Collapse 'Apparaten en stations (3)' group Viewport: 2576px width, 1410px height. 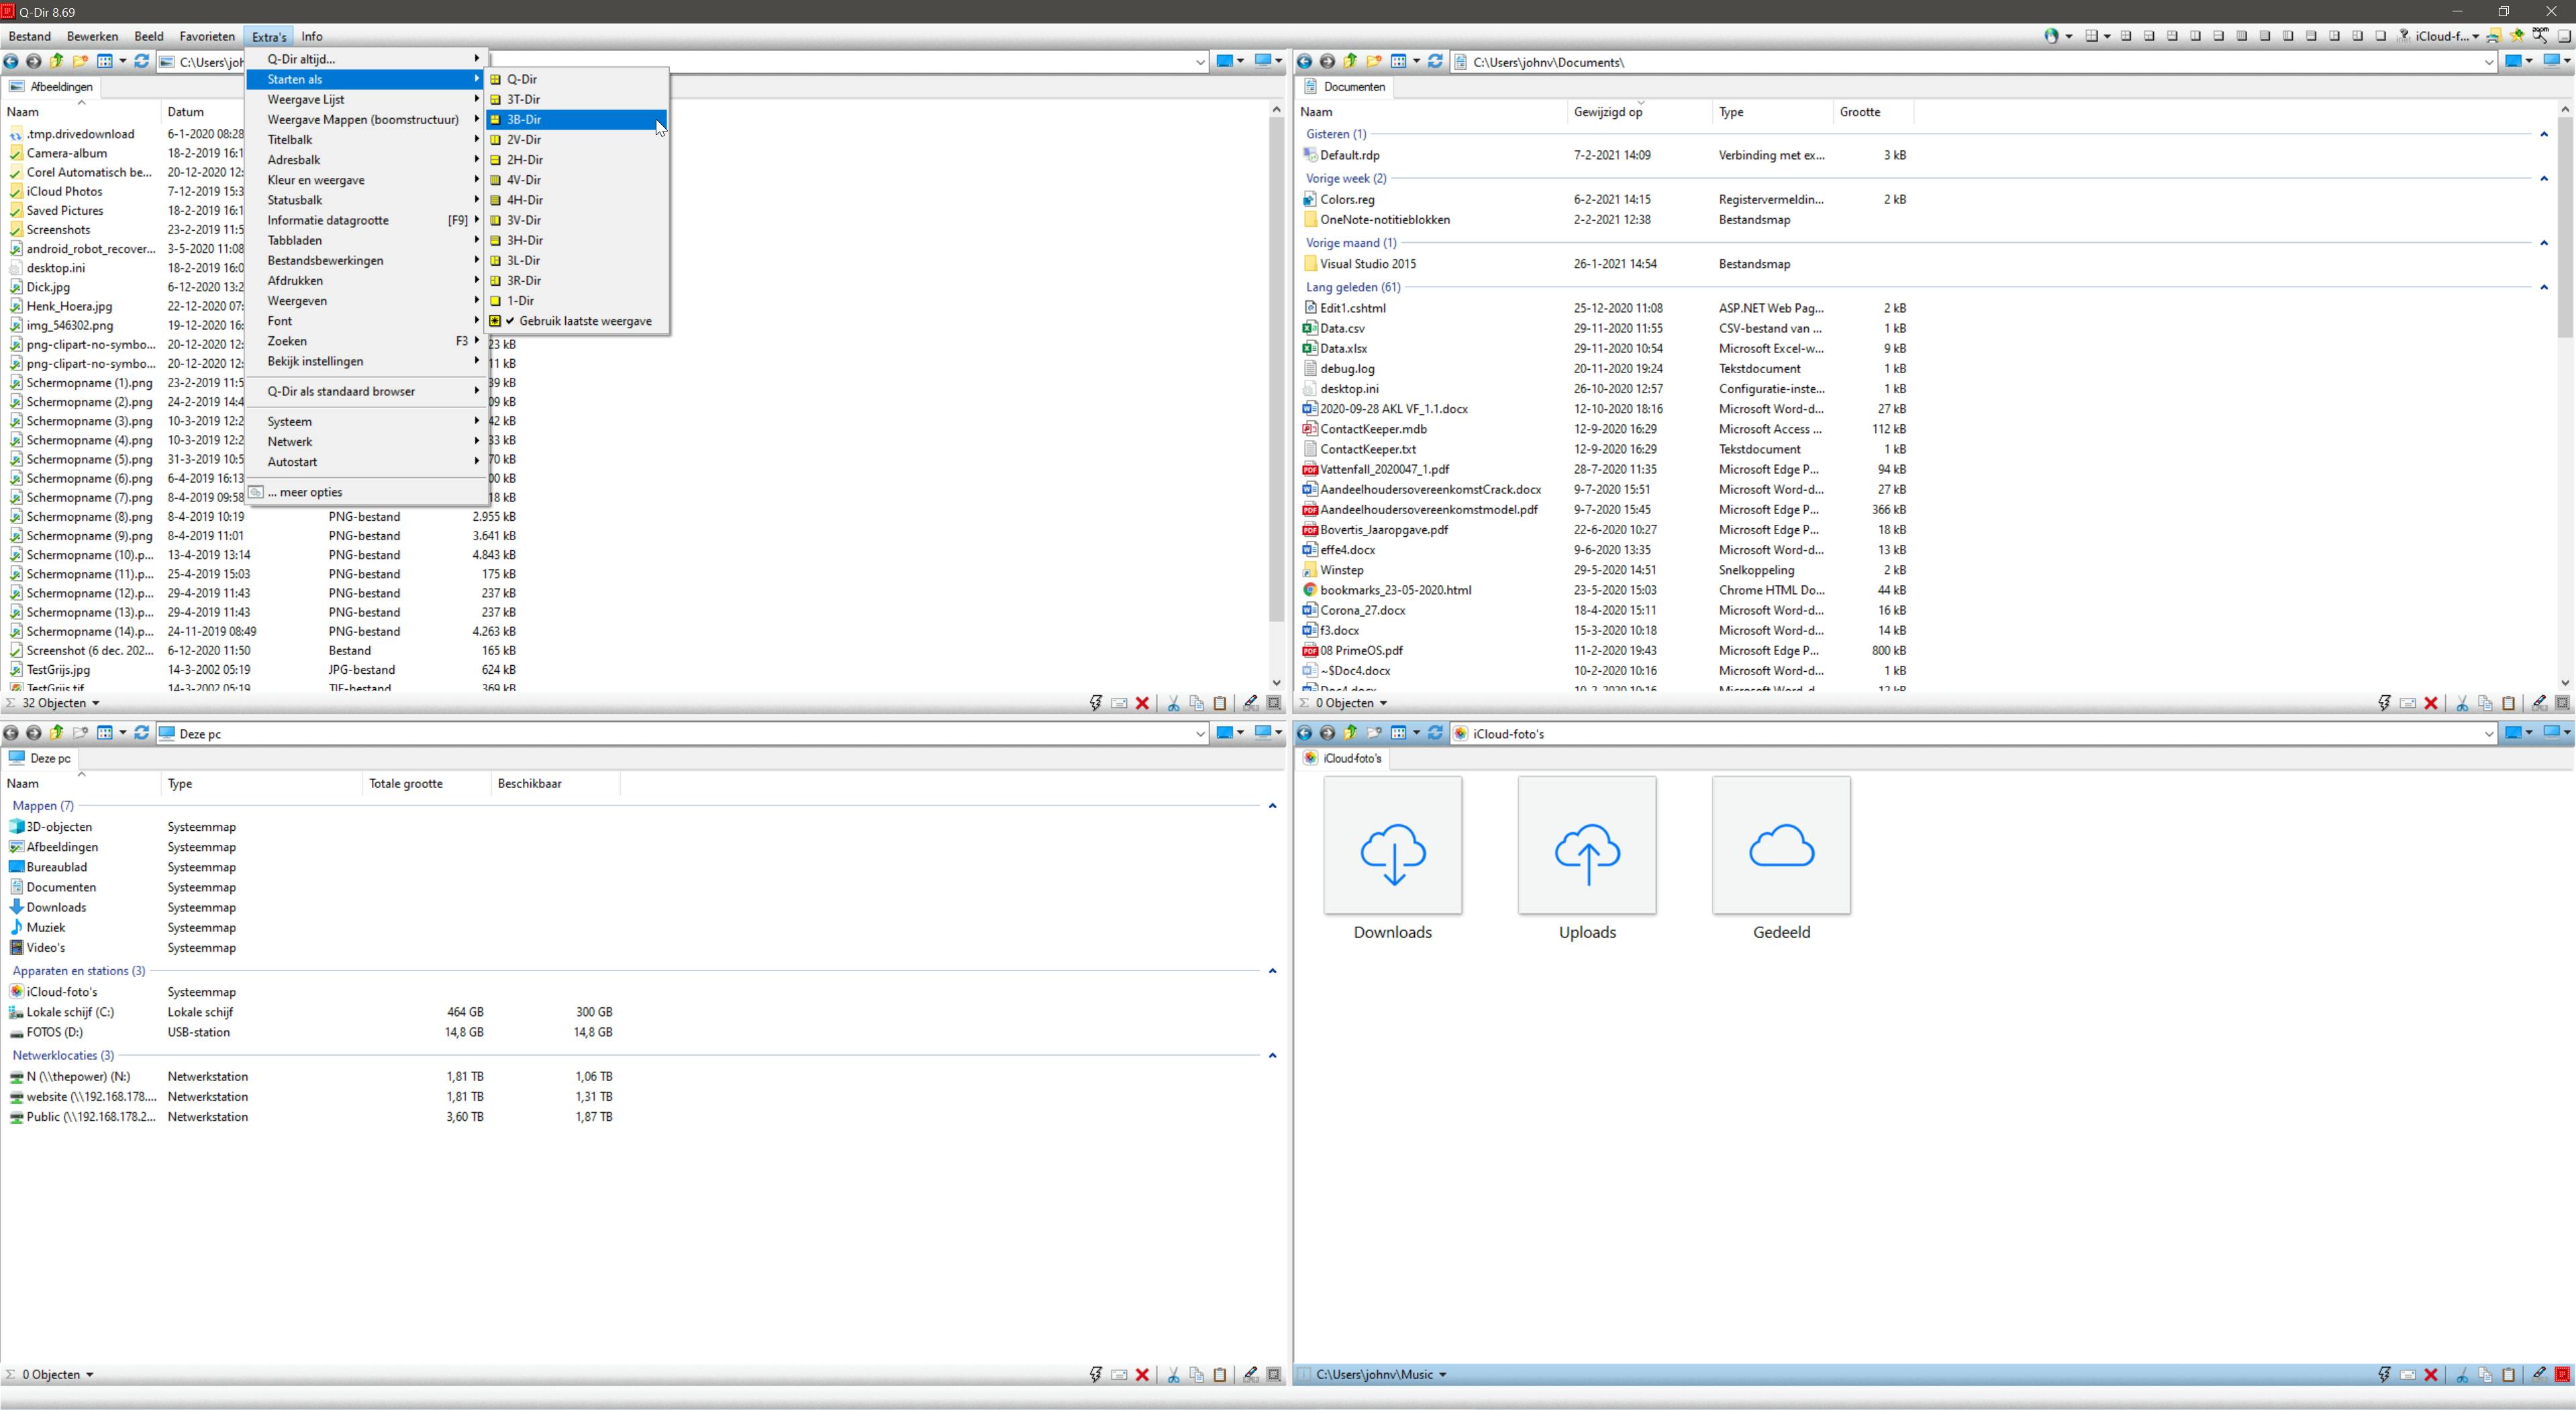(1272, 971)
